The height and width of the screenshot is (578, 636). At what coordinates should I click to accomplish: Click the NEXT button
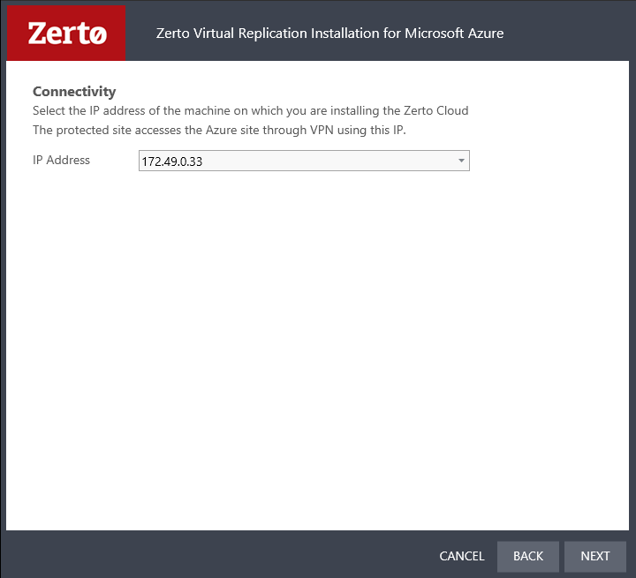pos(595,556)
